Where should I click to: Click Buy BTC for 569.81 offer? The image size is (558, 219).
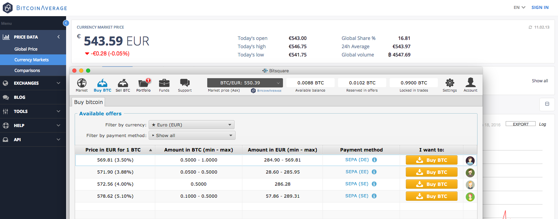tap(432, 160)
